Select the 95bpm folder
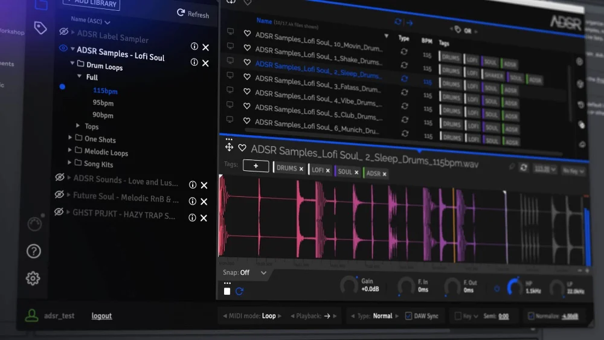This screenshot has height=340, width=604. [x=103, y=103]
